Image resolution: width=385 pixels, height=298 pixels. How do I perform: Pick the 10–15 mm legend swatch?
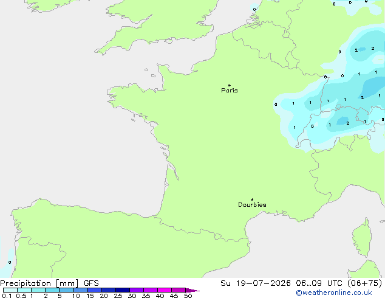coord(81,290)
